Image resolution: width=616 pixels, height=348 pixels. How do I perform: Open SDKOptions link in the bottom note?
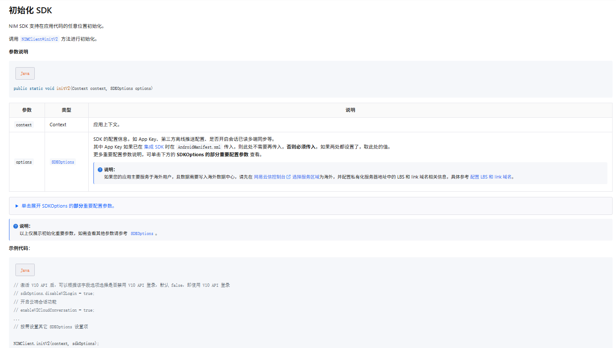tap(142, 234)
